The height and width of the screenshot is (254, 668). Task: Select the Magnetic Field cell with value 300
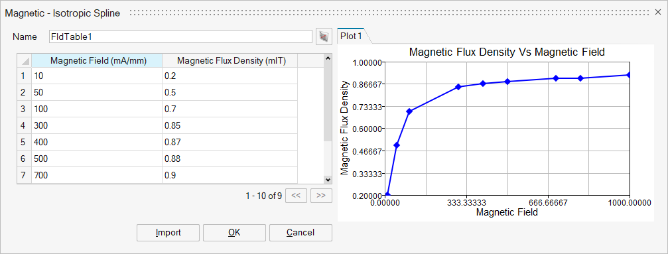tap(97, 126)
